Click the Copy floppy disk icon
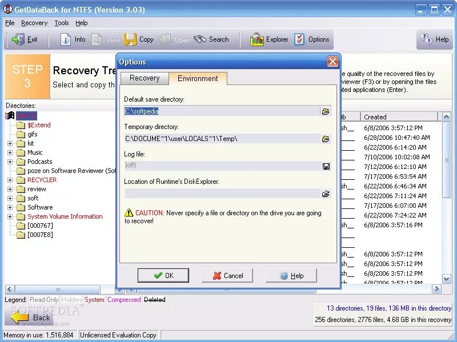The height and width of the screenshot is (342, 457). pos(130,39)
